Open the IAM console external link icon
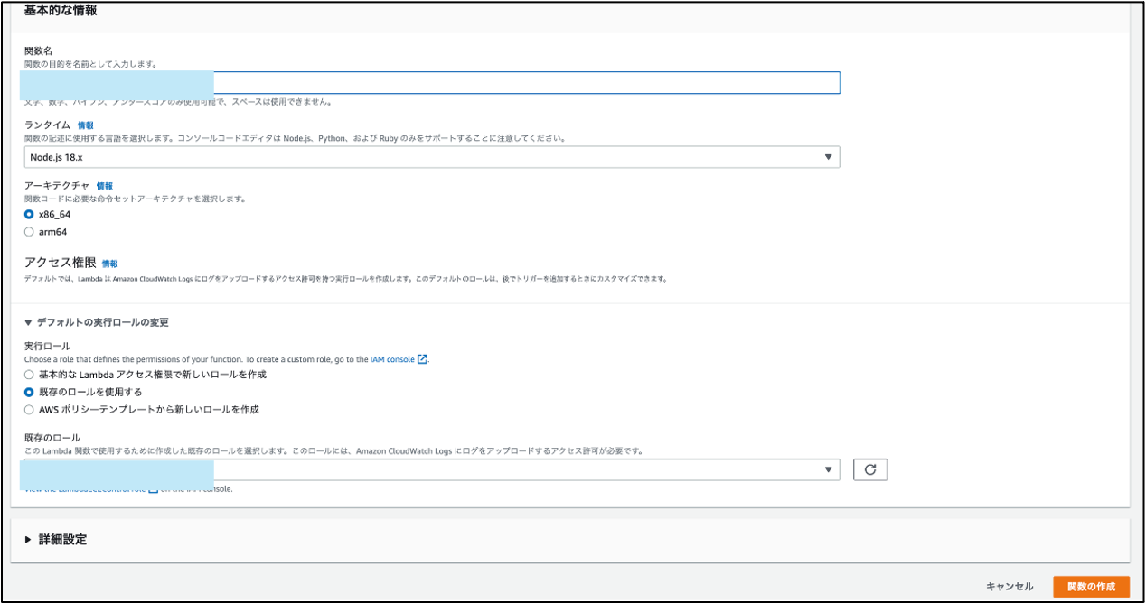This screenshot has height=603, width=1146. click(421, 358)
